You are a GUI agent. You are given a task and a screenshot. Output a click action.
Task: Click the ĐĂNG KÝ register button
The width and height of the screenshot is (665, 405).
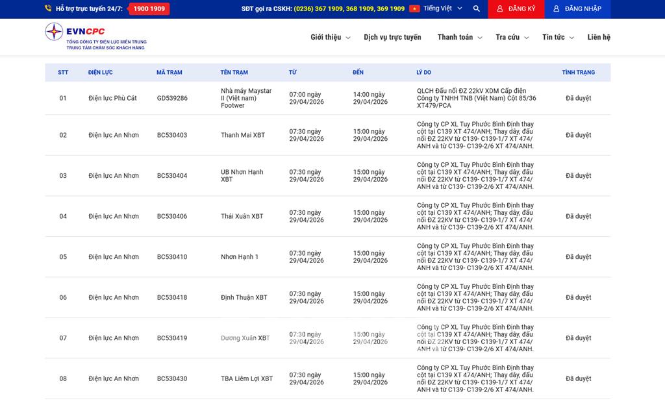[516, 9]
